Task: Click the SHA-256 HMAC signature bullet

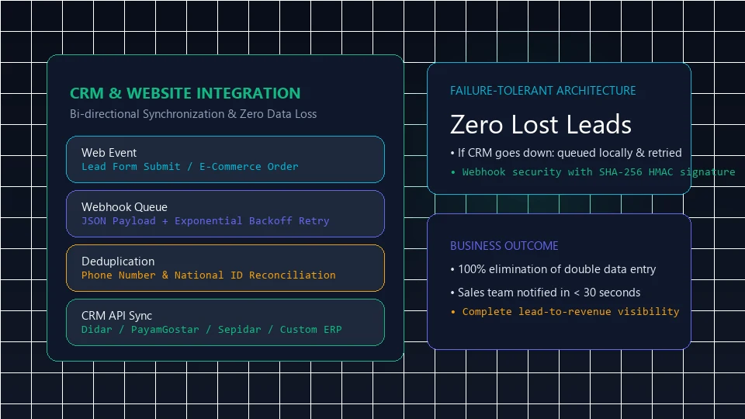Action: pyautogui.click(x=592, y=172)
